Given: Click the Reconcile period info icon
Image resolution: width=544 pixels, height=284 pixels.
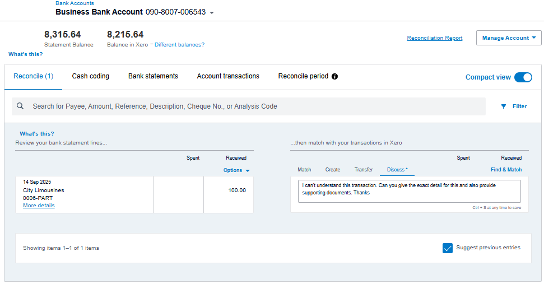Looking at the screenshot, I should tap(334, 77).
